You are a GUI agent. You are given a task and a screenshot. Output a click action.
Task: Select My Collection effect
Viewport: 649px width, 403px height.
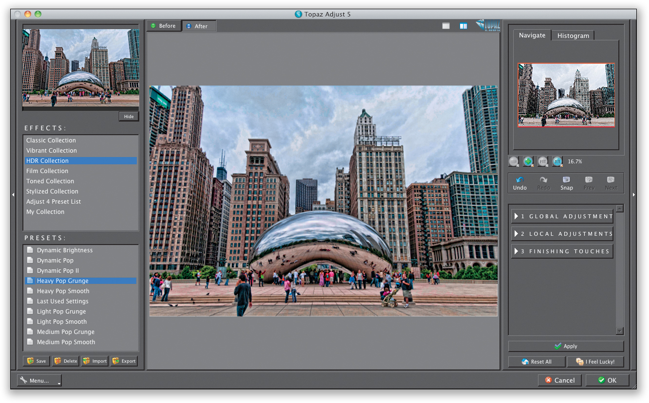click(81, 212)
